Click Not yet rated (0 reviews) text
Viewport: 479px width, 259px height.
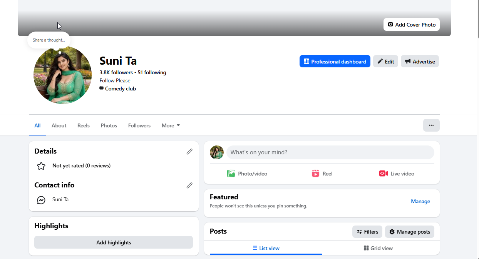82,165
